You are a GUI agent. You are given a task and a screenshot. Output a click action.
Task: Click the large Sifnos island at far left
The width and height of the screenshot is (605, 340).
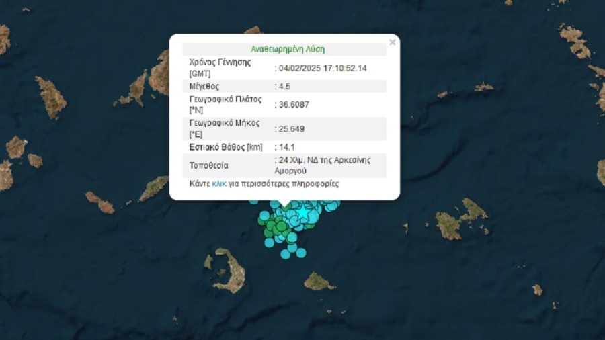tap(50, 97)
